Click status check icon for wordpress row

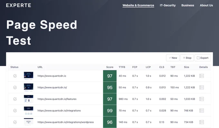[15, 122]
